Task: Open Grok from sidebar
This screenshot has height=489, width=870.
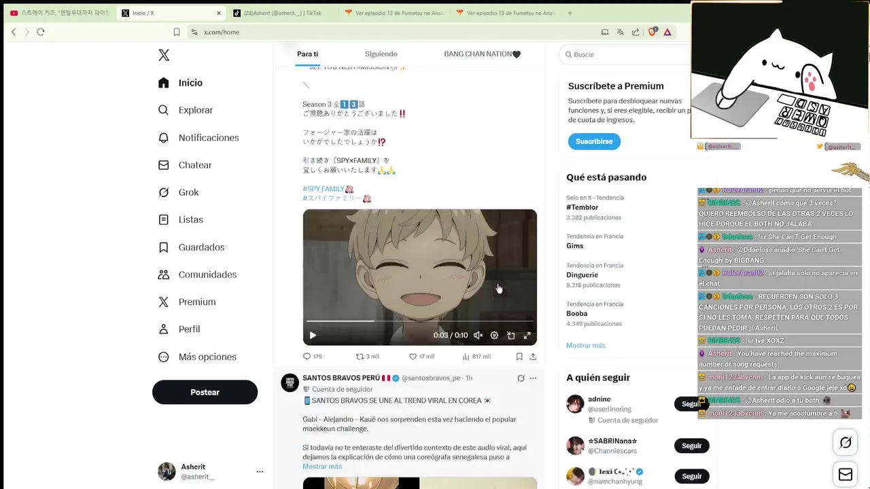Action: [x=178, y=192]
